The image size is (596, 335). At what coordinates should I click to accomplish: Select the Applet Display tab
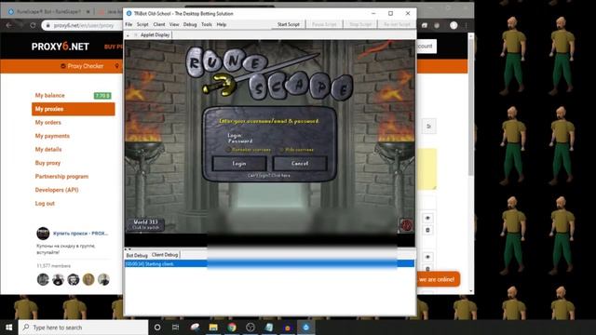point(156,35)
